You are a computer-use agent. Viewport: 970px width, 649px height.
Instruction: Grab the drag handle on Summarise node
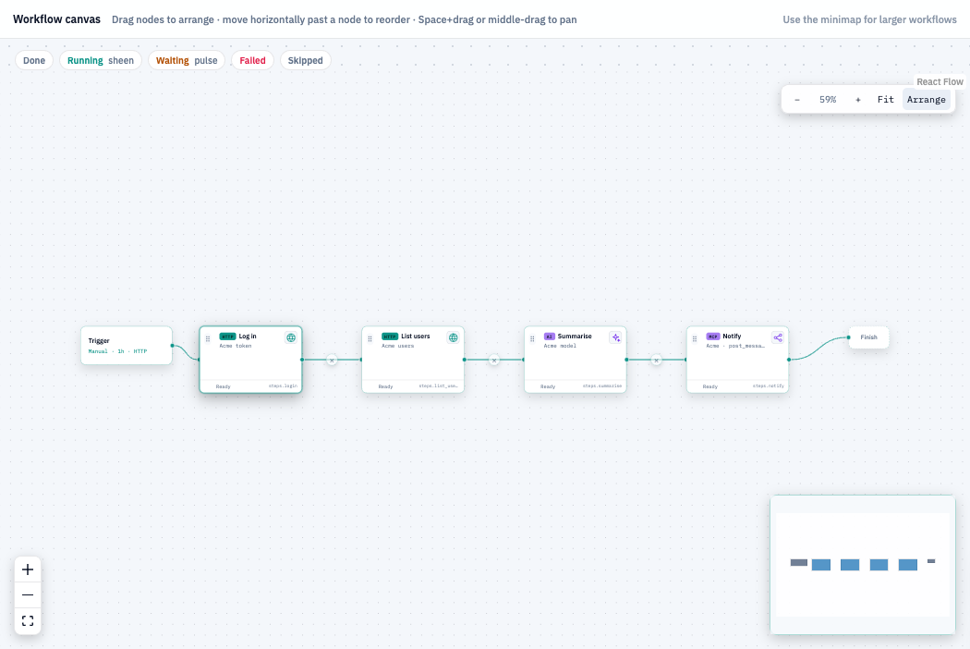pyautogui.click(x=532, y=338)
